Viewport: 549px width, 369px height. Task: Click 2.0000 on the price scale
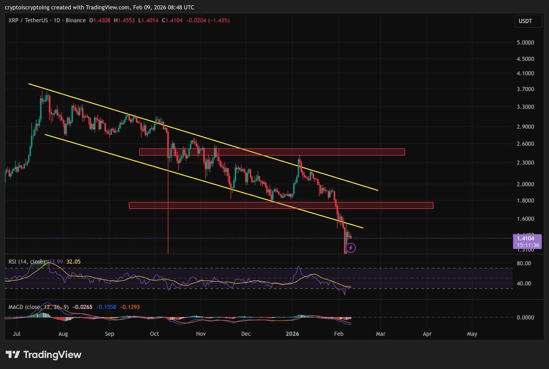click(525, 184)
